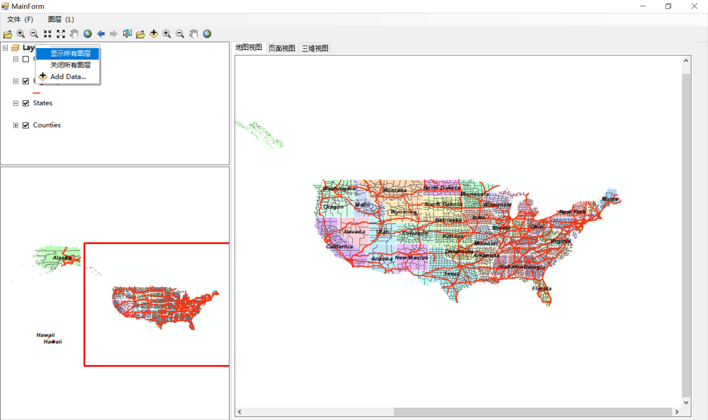The height and width of the screenshot is (420, 708).
Task: Toggle the Counties layer checkbox
Action: click(x=26, y=125)
